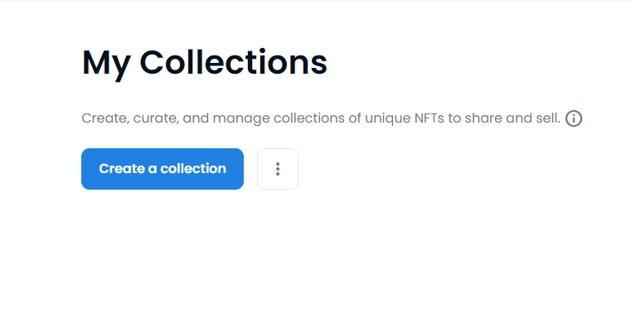This screenshot has width=631, height=328.
Task: Click the information tooltip icon
Action: coord(574,118)
